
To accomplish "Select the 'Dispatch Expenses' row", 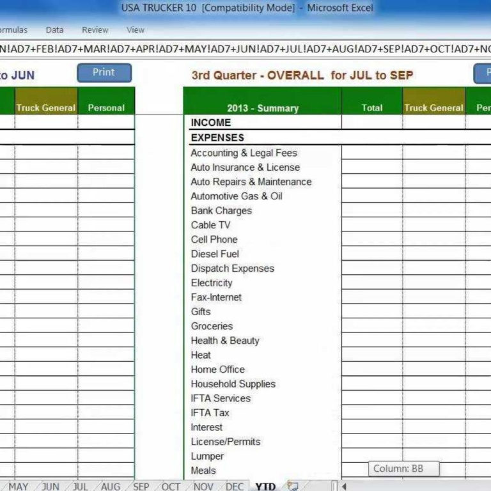I will [x=232, y=269].
